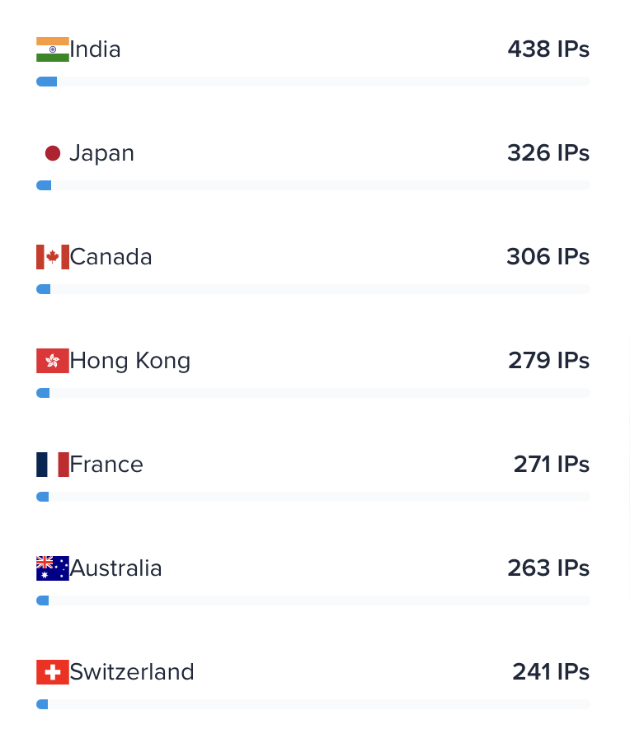Click the Hong Kong flag icon

pyautogui.click(x=53, y=361)
